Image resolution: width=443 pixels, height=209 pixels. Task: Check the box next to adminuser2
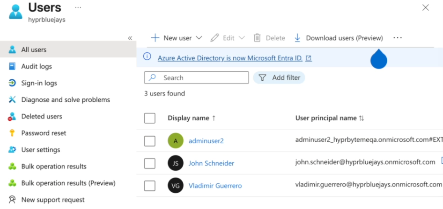pos(150,141)
